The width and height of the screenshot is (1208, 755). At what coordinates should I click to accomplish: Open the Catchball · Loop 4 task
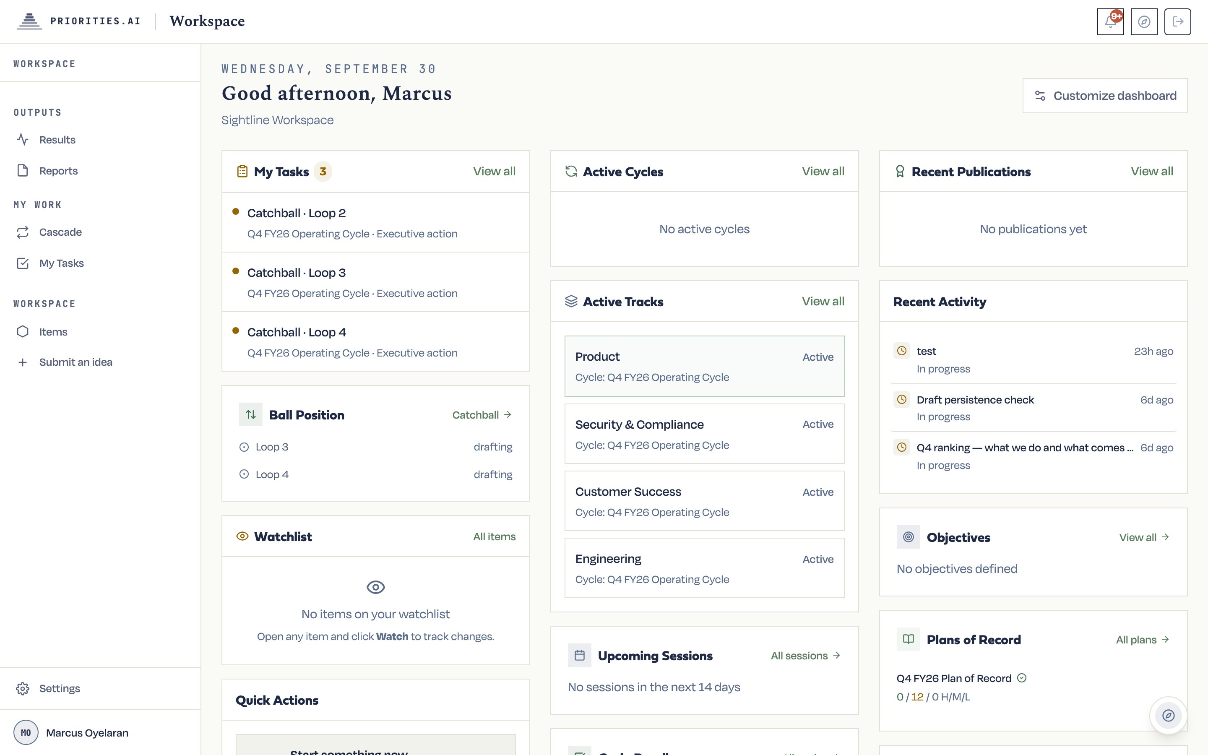[375, 341]
